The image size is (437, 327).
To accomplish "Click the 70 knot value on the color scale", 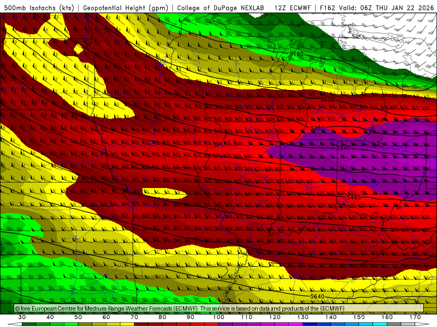I will pyautogui.click(x=134, y=317).
